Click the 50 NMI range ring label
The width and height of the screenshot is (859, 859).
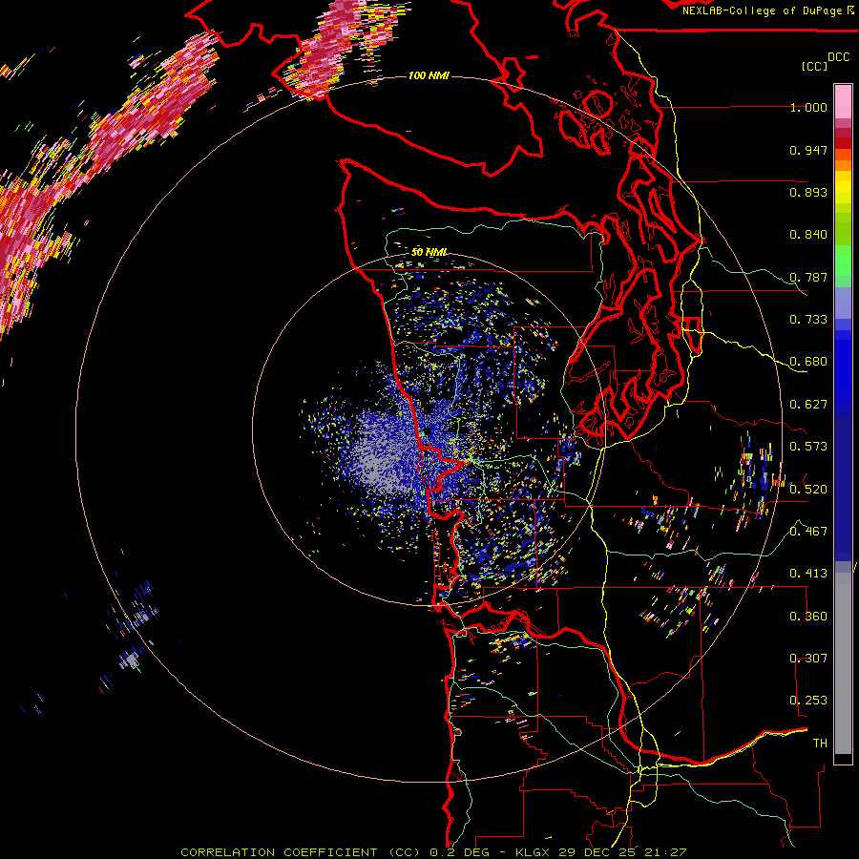tap(429, 253)
